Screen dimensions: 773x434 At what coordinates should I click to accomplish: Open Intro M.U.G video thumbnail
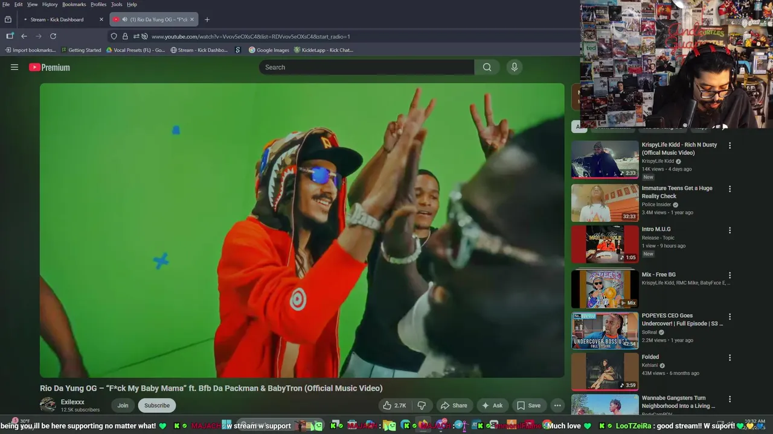[605, 244]
